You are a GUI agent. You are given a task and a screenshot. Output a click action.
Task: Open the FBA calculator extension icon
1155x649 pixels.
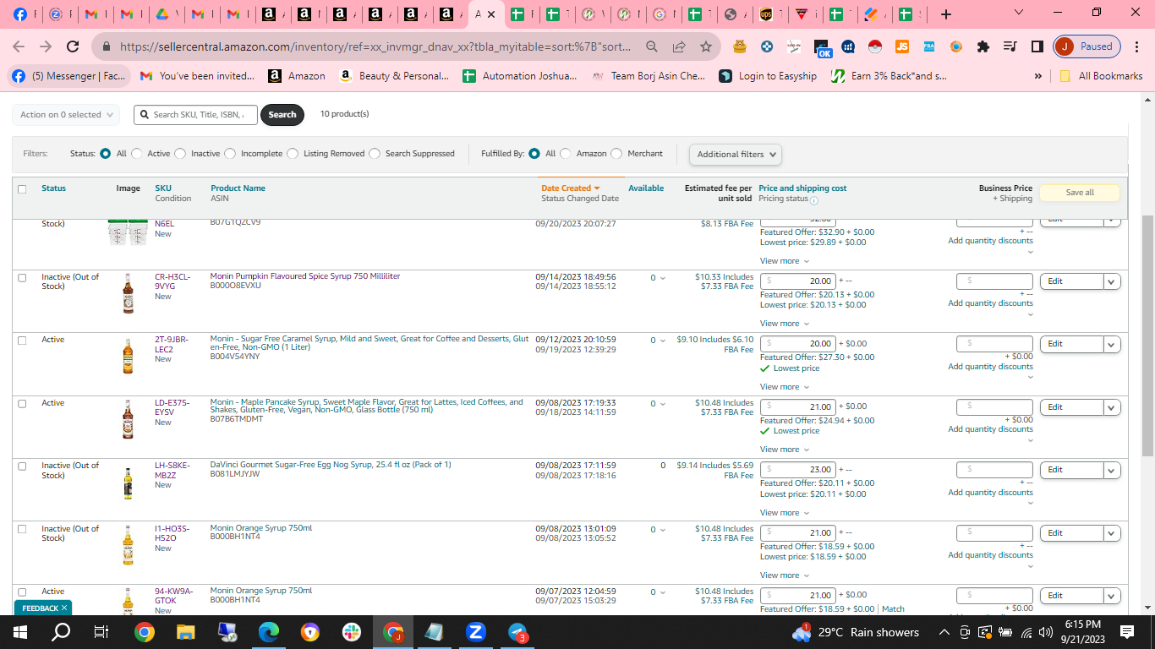pos(929,47)
